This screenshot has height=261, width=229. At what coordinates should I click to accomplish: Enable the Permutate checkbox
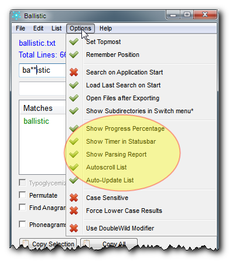[22, 195]
